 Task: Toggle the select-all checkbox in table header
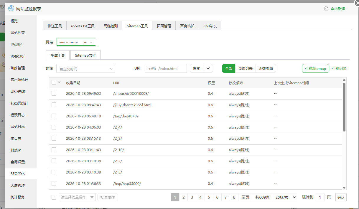click(54, 82)
